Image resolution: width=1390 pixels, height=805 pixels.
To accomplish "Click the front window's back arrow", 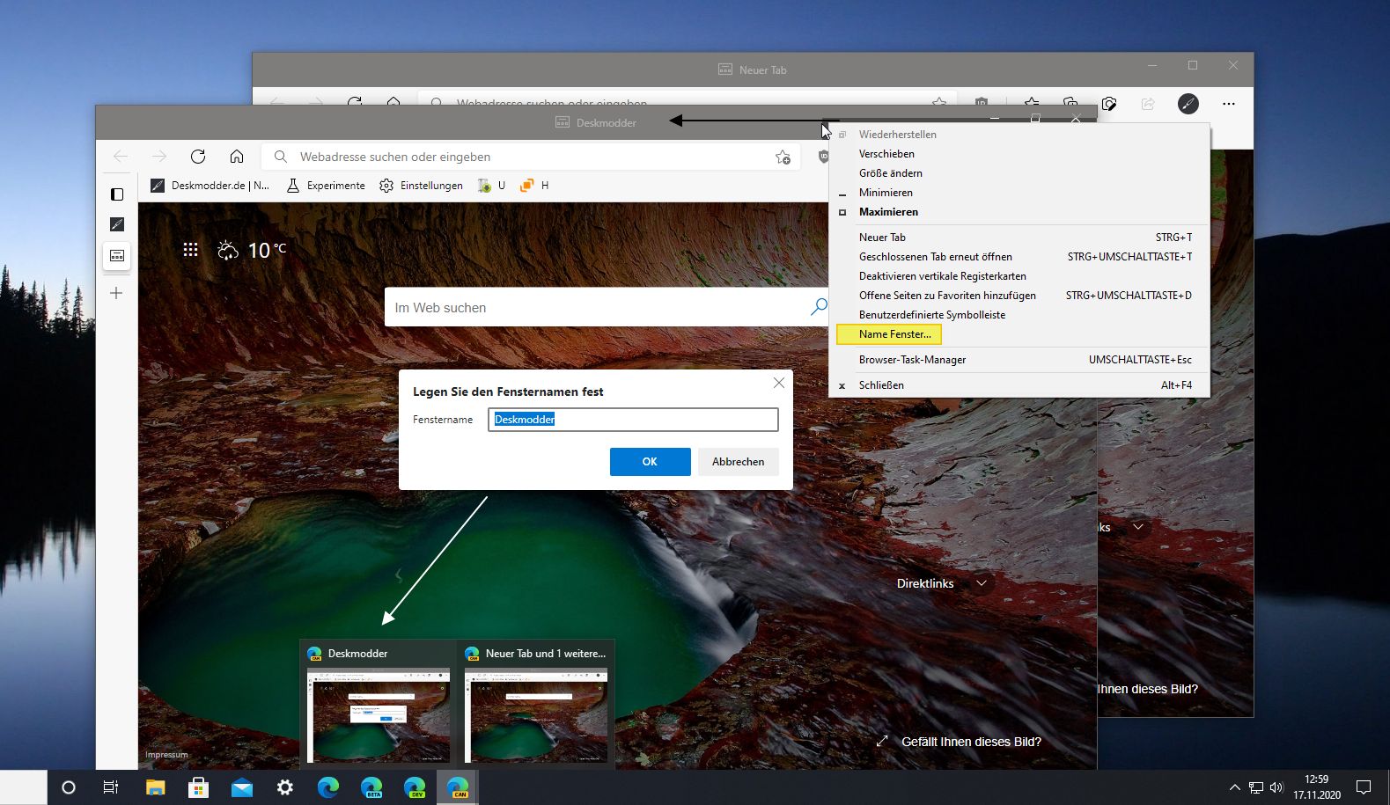I will [121, 157].
